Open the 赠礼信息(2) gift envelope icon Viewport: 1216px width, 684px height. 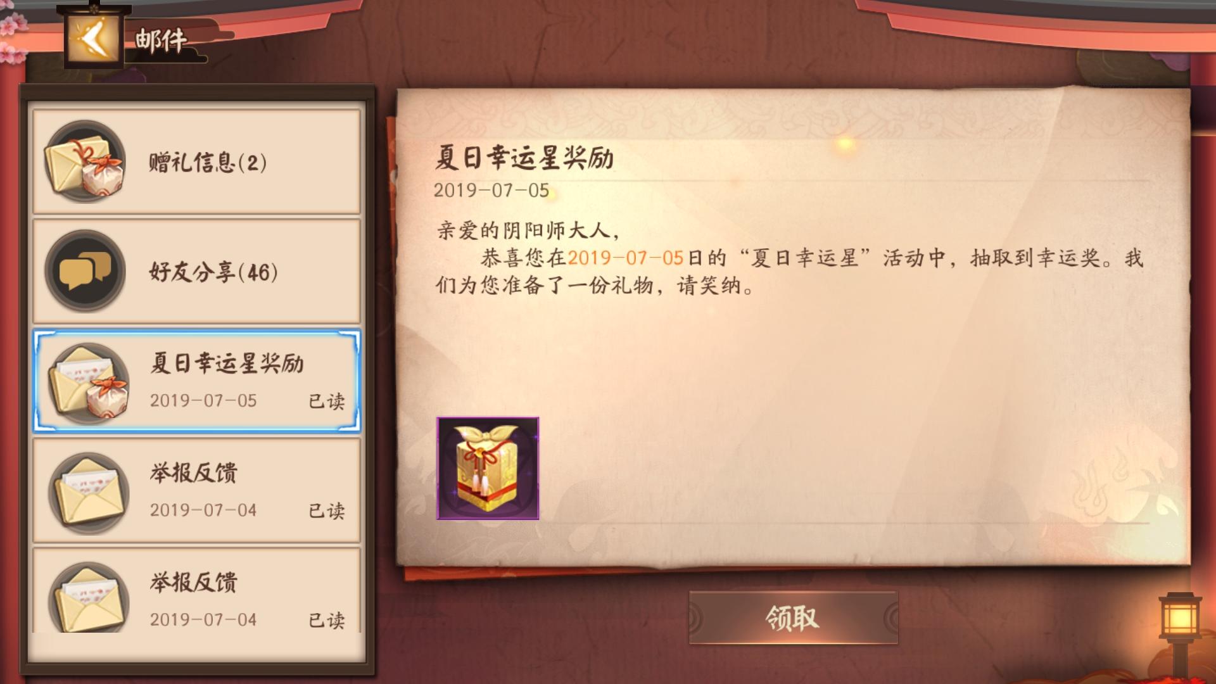pyautogui.click(x=85, y=161)
